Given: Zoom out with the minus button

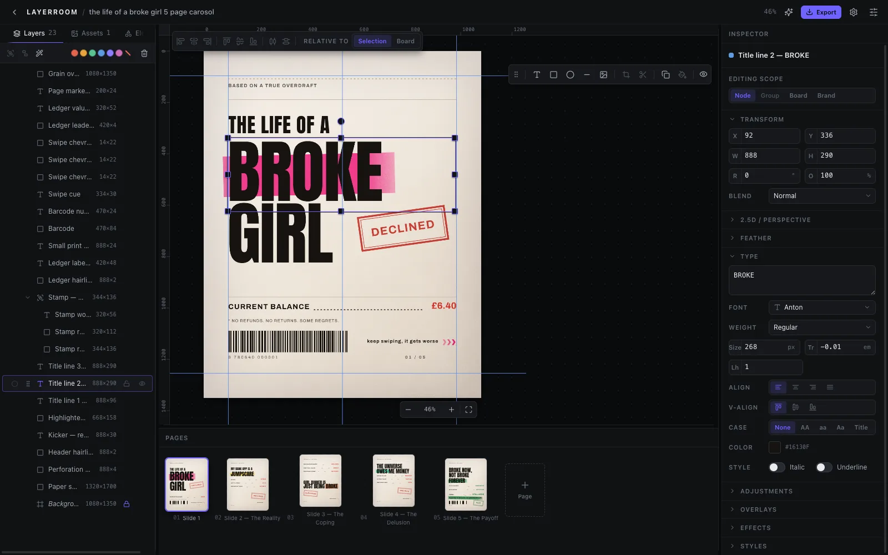Looking at the screenshot, I should click(x=408, y=410).
